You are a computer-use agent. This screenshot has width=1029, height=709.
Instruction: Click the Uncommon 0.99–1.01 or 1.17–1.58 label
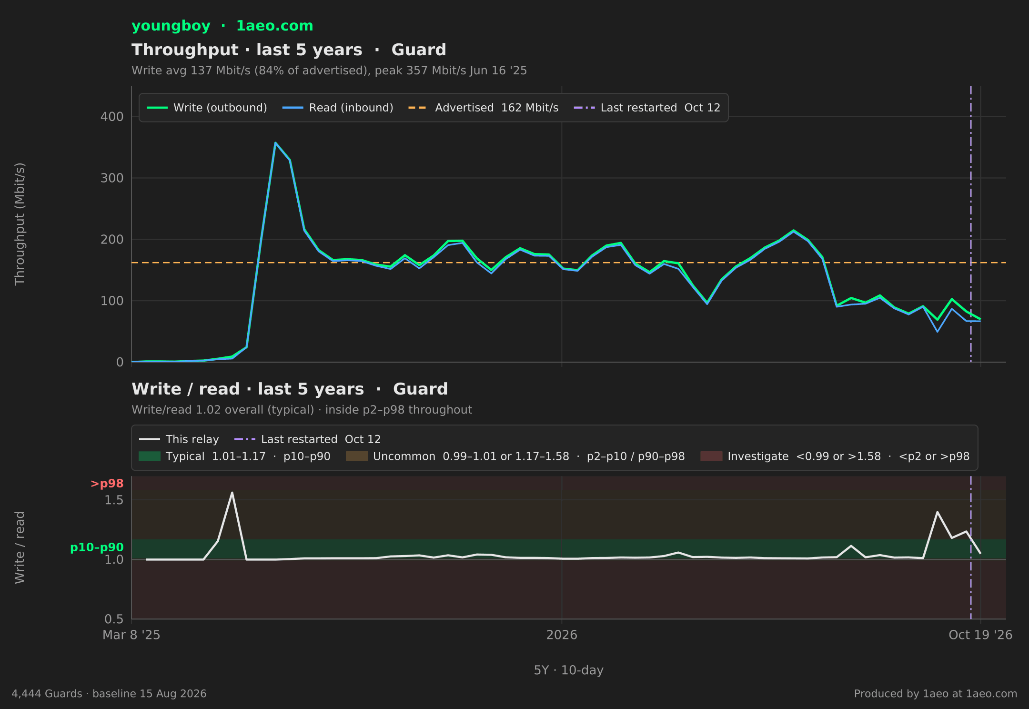click(529, 456)
